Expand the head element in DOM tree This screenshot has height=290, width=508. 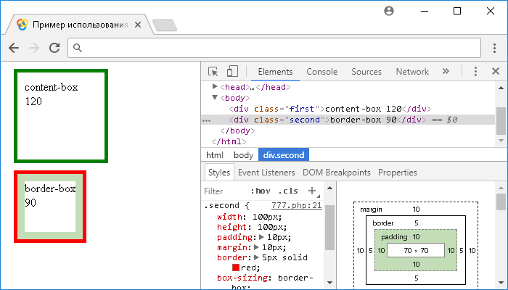[x=215, y=86]
